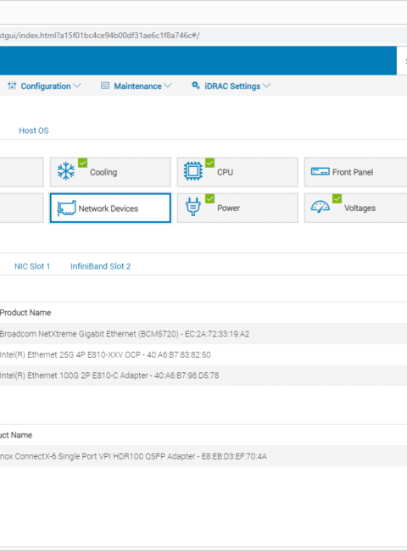The image size is (407, 551).
Task: Jump to InfiniBand Slot 2 link
Action: (101, 266)
